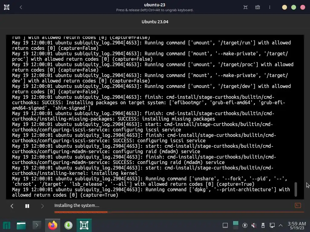Switch to Firefox in the taskbar
Image resolution: width=310 pixels, height=232 pixels.
tap(53, 225)
